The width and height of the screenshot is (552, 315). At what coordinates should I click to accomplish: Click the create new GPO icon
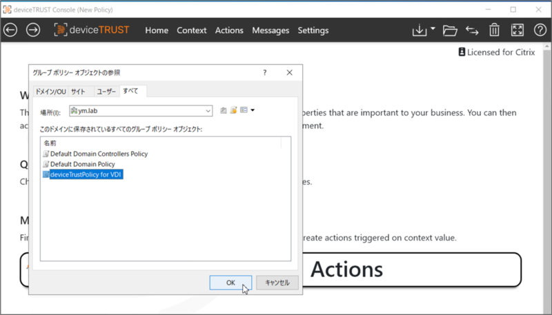click(233, 110)
